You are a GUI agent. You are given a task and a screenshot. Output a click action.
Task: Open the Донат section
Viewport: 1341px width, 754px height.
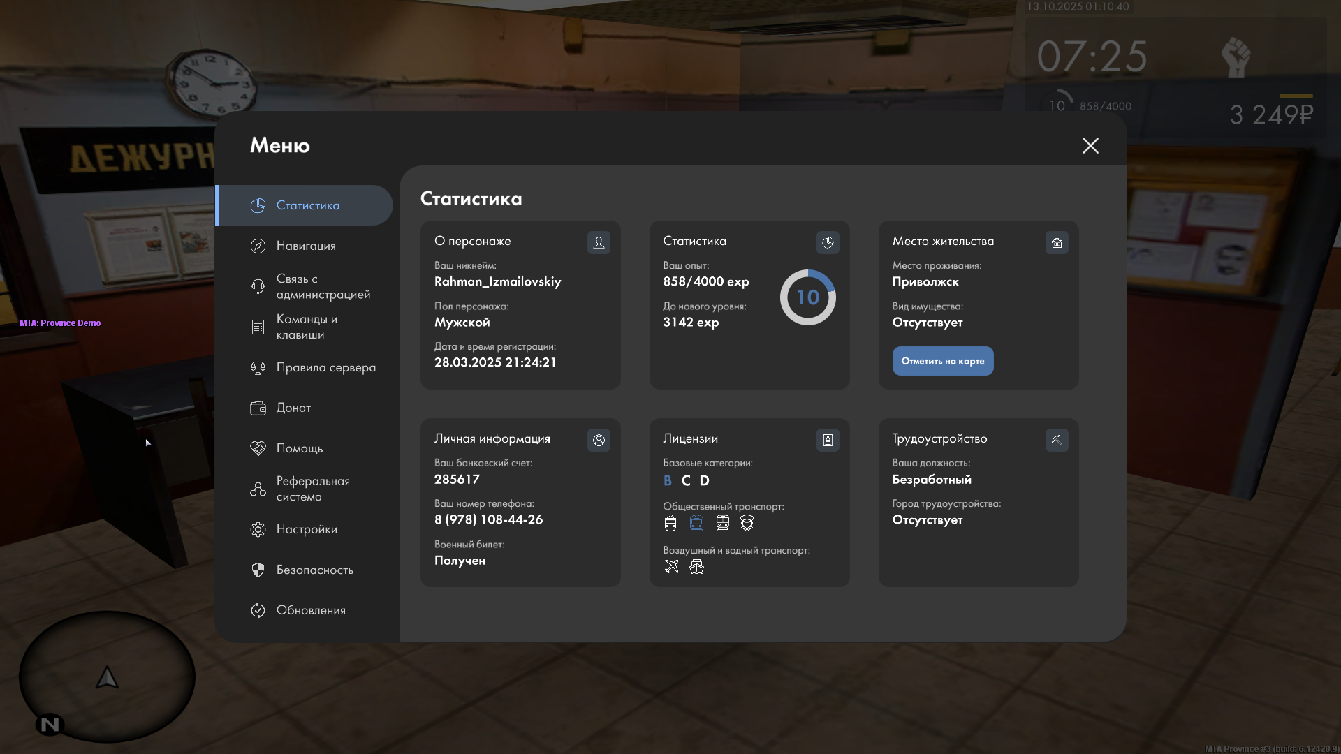coord(293,408)
